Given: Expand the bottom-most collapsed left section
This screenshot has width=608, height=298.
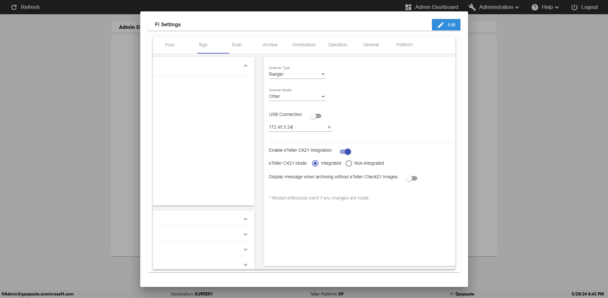Looking at the screenshot, I should pyautogui.click(x=245, y=264).
